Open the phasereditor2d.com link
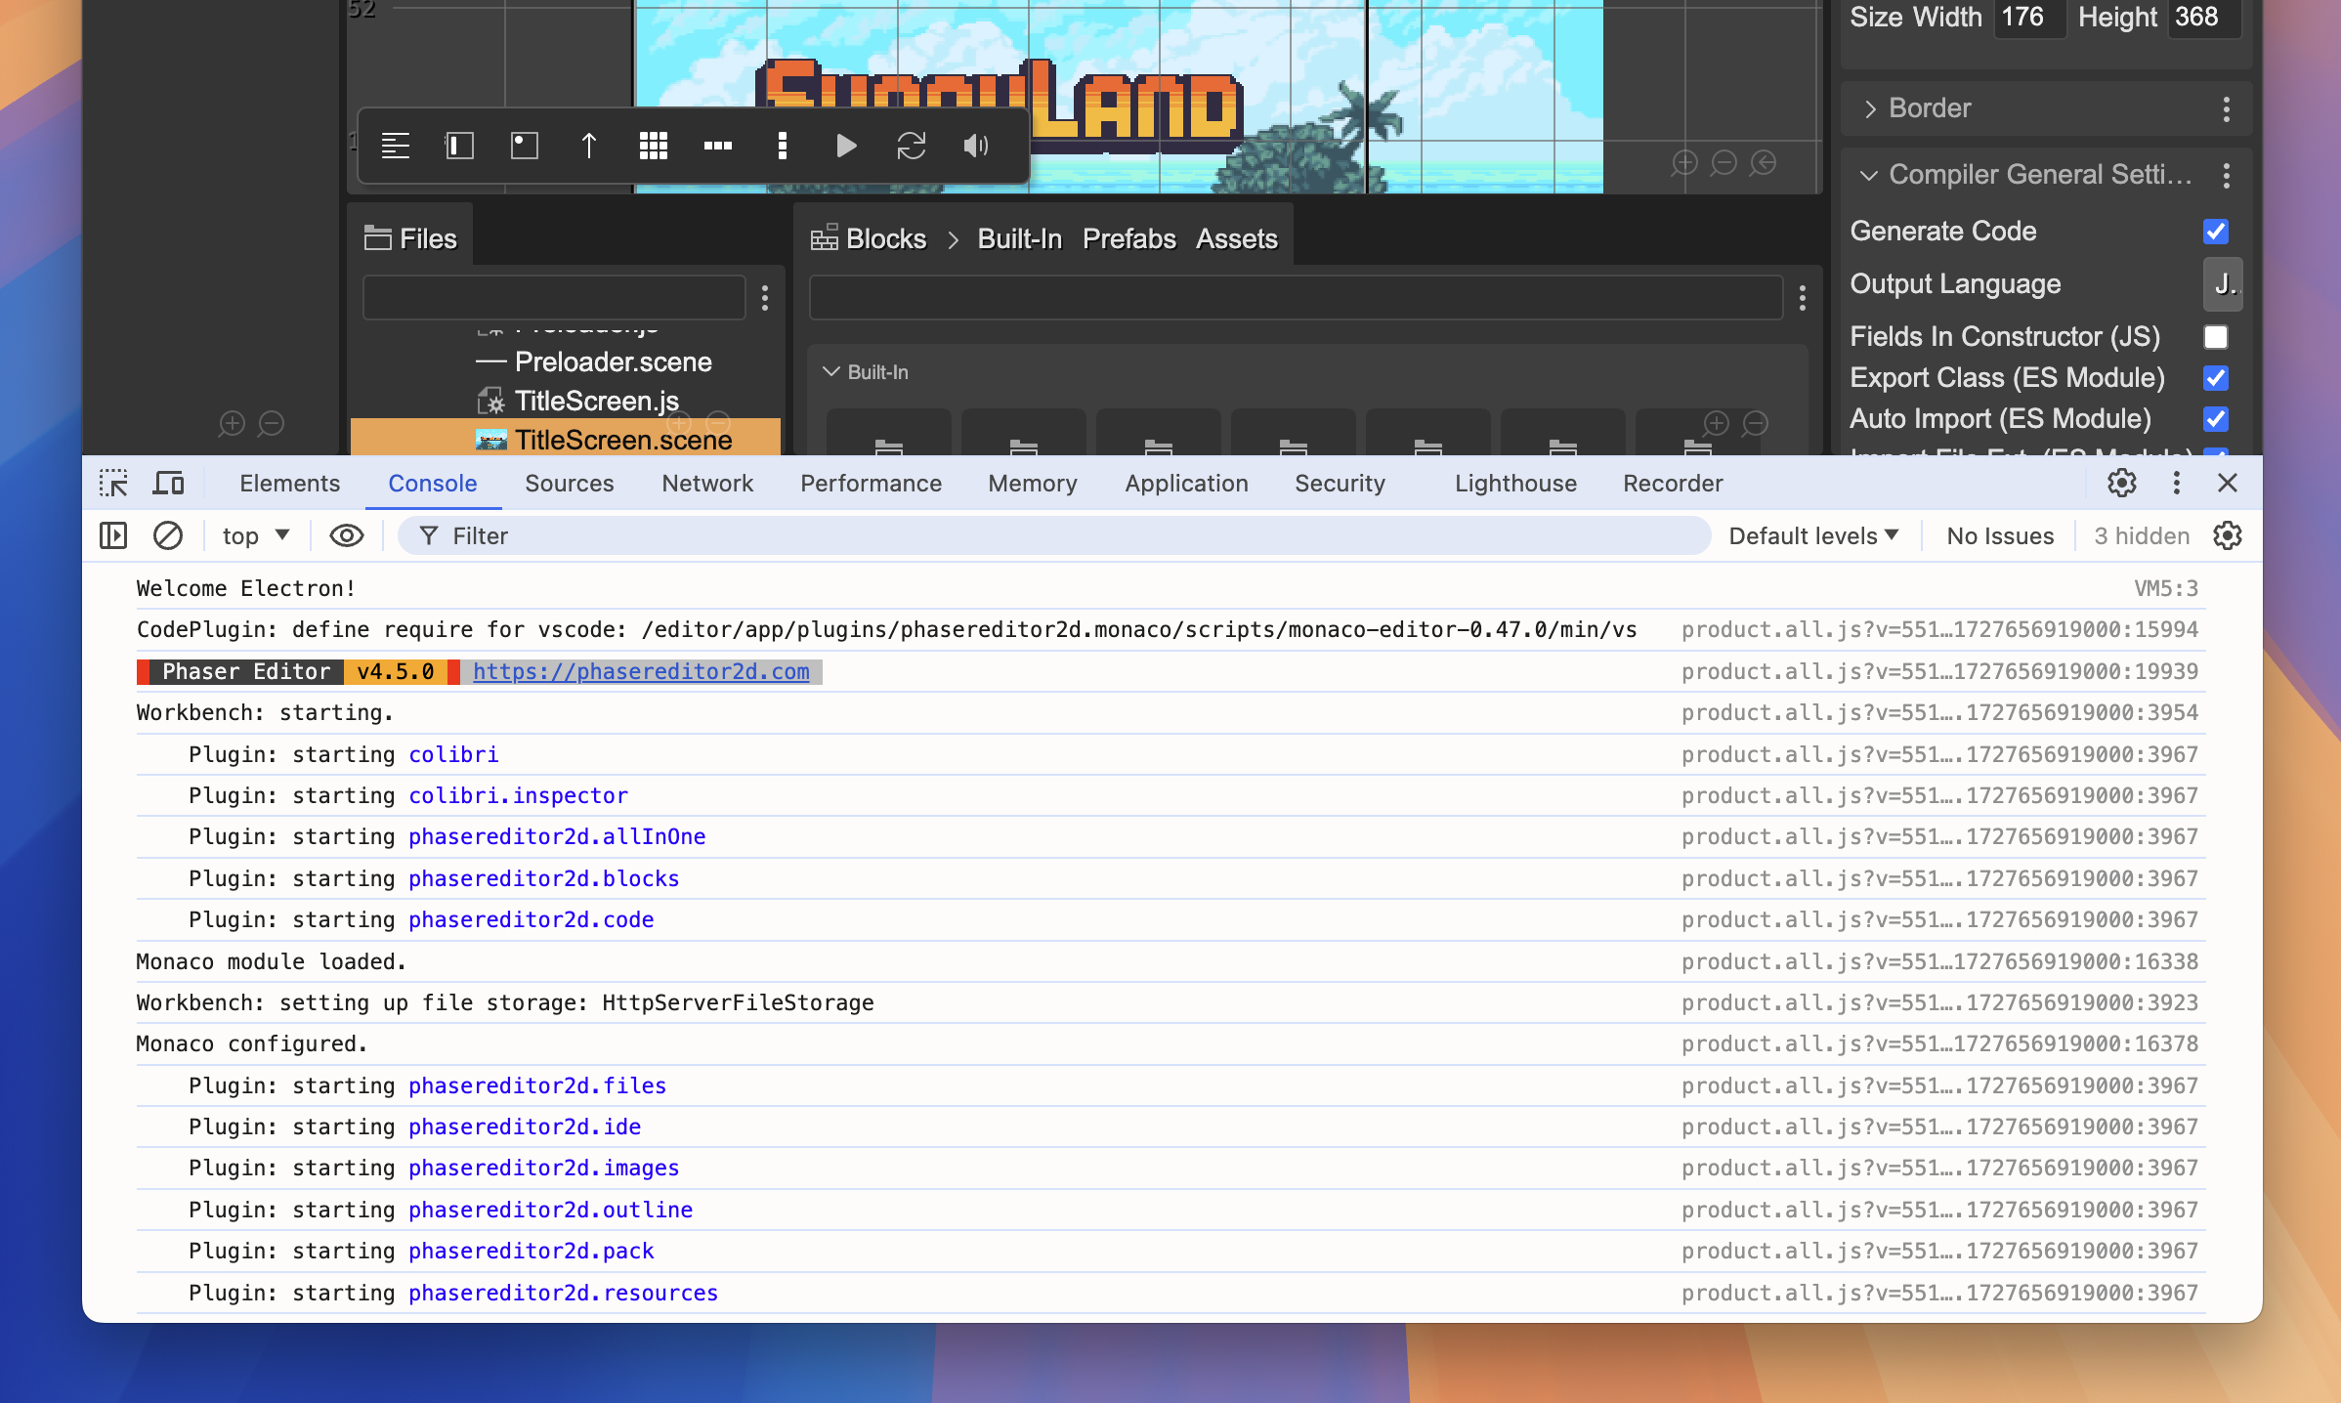 [643, 672]
